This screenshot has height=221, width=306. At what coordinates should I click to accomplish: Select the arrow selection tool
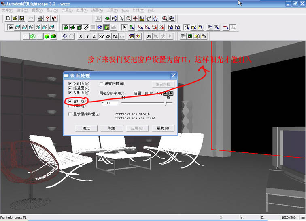[125, 27]
